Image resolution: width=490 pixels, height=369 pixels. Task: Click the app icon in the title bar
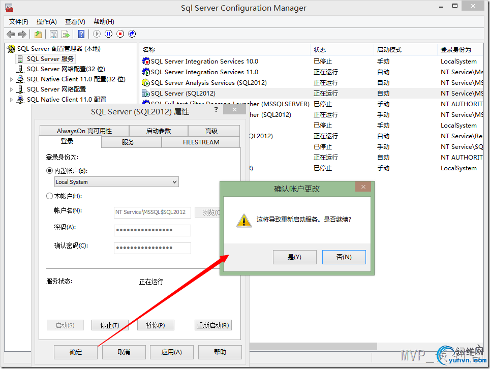(x=9, y=8)
